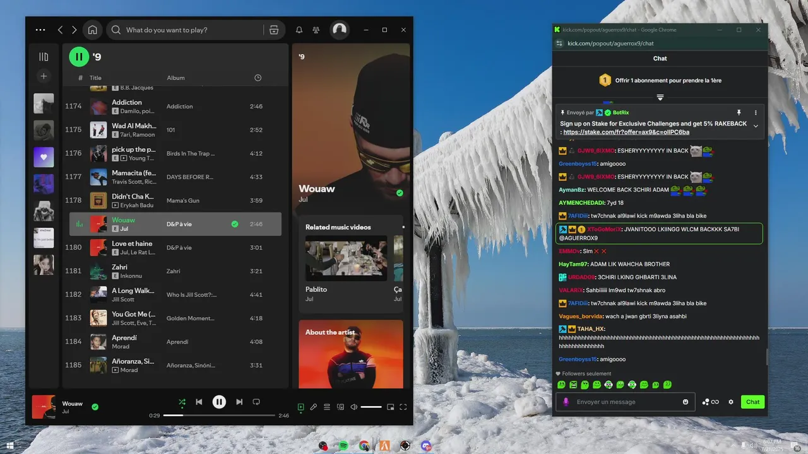Open the play queue
The image size is (808, 454).
coord(327,407)
